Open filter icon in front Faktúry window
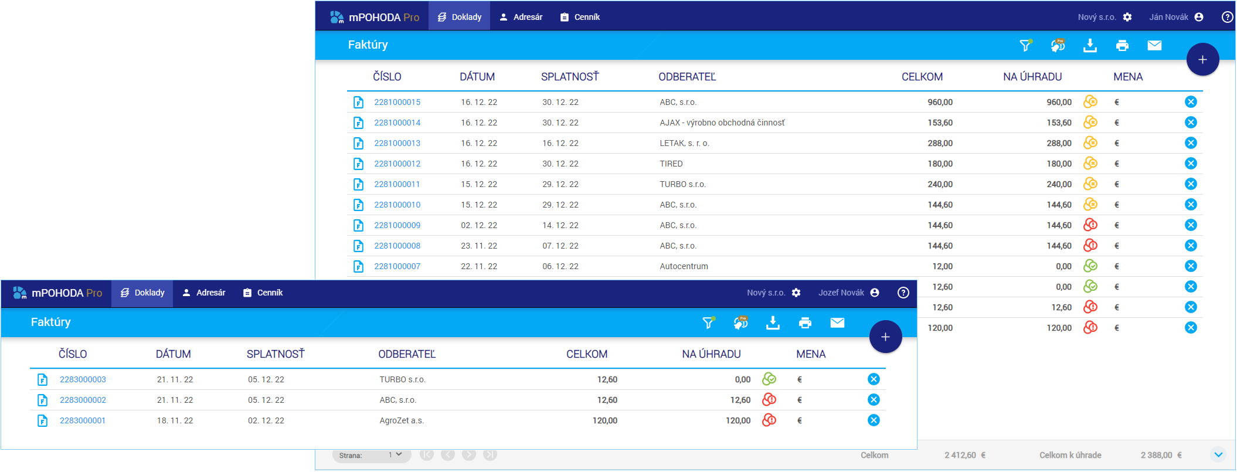This screenshot has height=472, width=1237. 708,322
